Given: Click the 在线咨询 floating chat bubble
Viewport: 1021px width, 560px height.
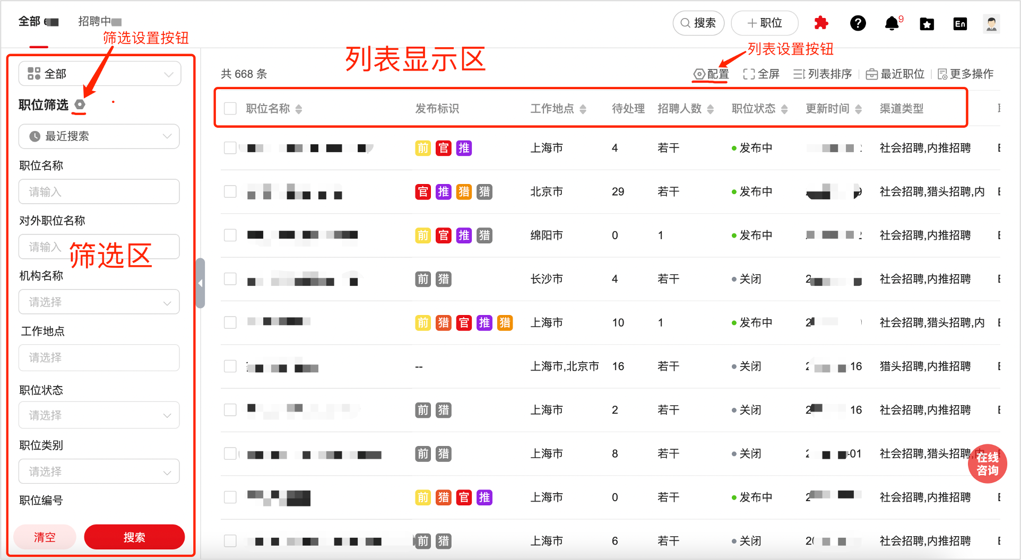Looking at the screenshot, I should pos(987,463).
